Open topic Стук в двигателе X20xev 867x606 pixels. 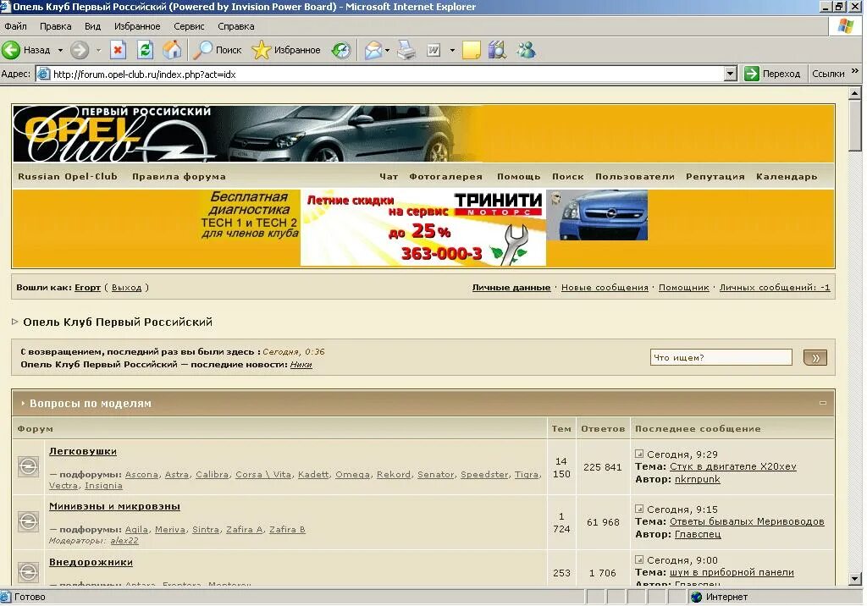click(732, 466)
